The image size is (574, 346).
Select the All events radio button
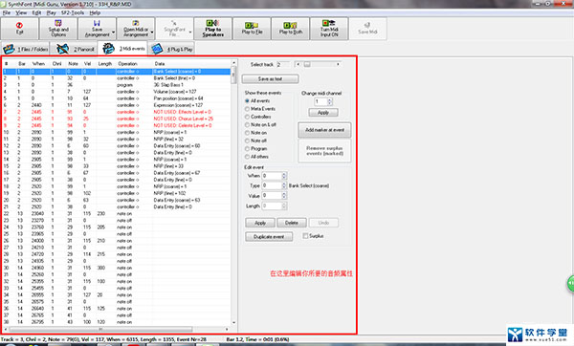[247, 100]
